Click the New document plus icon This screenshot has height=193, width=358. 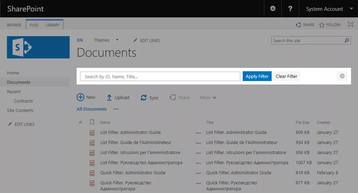[x=80, y=97]
